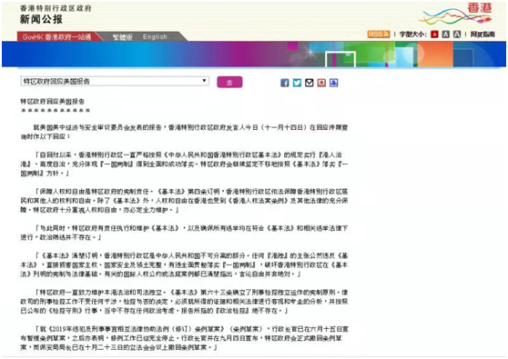This screenshot has height=359, width=508.
Task: Share the press release on Twitter
Action: [x=297, y=83]
